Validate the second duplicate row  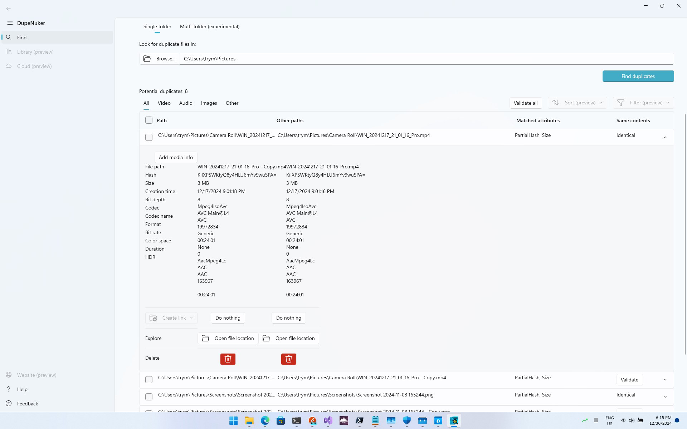[629, 380]
